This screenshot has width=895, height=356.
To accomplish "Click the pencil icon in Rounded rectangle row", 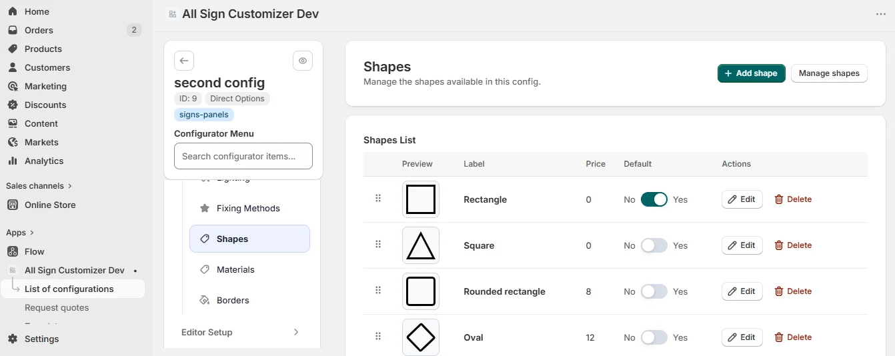I will point(732,291).
